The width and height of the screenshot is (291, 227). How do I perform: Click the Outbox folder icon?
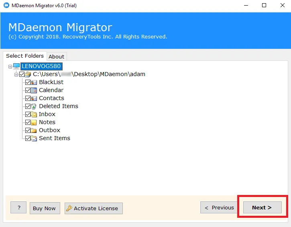point(34,131)
